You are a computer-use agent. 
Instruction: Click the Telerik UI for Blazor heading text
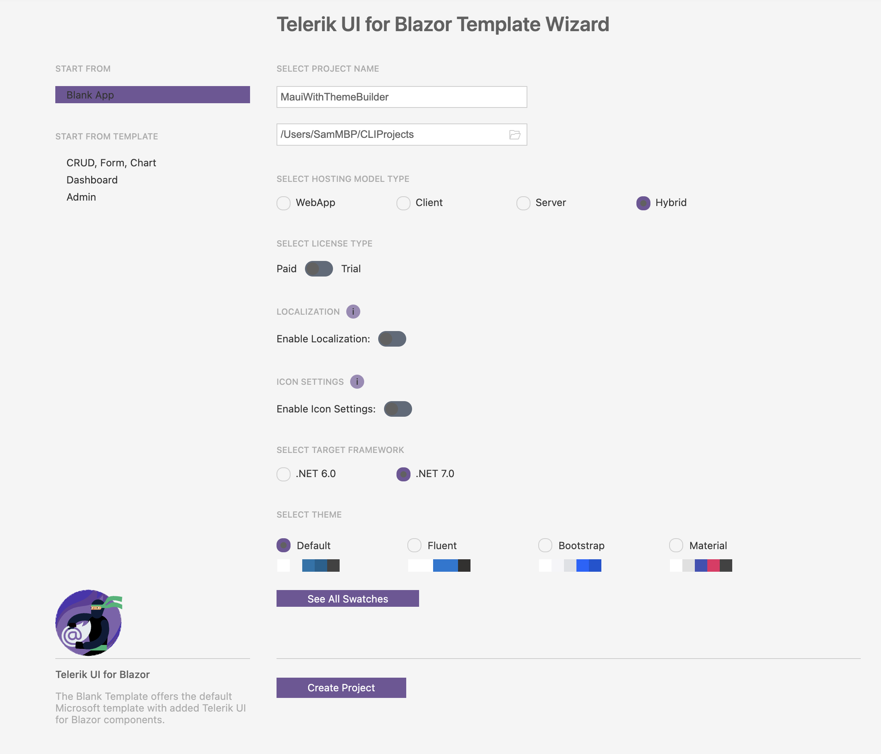point(102,675)
